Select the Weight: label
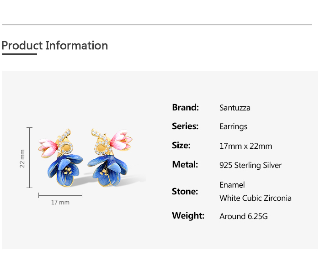The image size is (320, 272). [x=188, y=215]
